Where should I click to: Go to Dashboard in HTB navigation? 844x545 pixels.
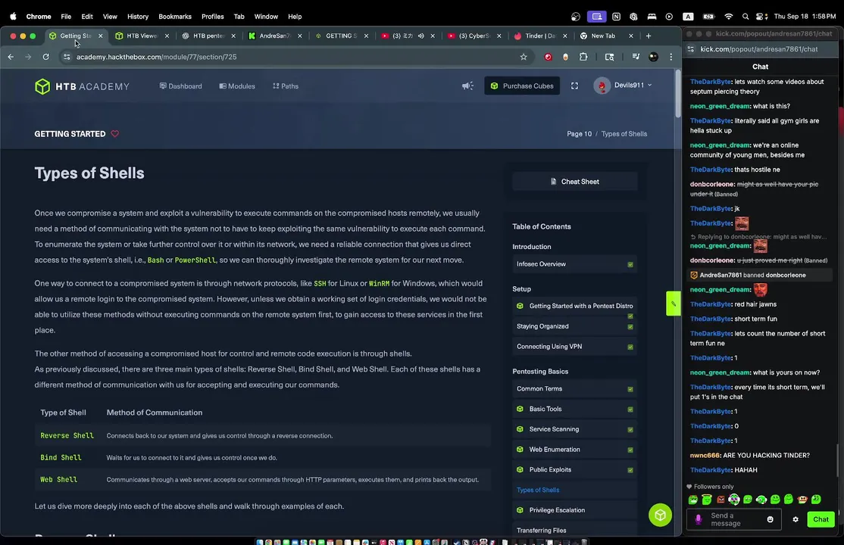tap(181, 86)
